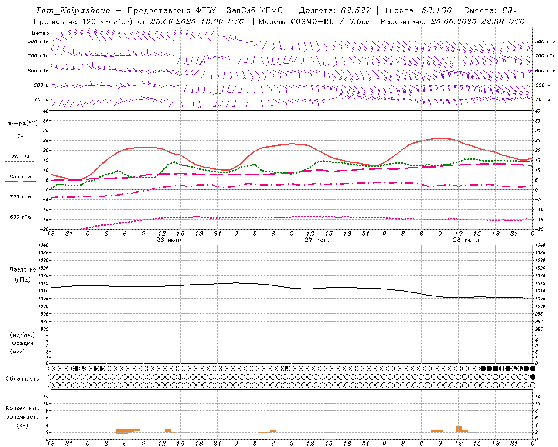
Task: Click the 850 гПа entry in temperature legend
Action: tap(20, 177)
